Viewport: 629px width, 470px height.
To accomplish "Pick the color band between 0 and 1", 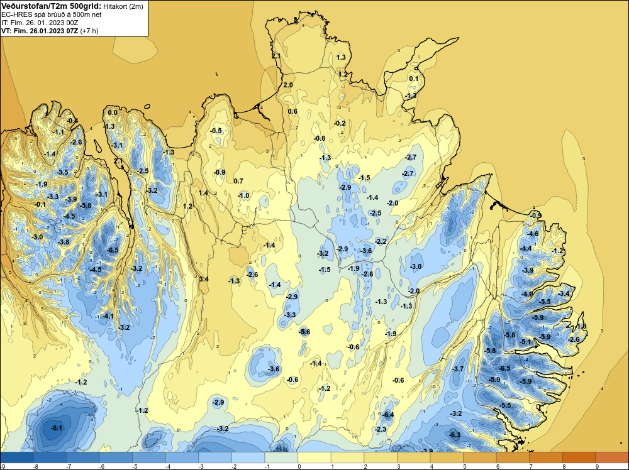I will pos(314,457).
